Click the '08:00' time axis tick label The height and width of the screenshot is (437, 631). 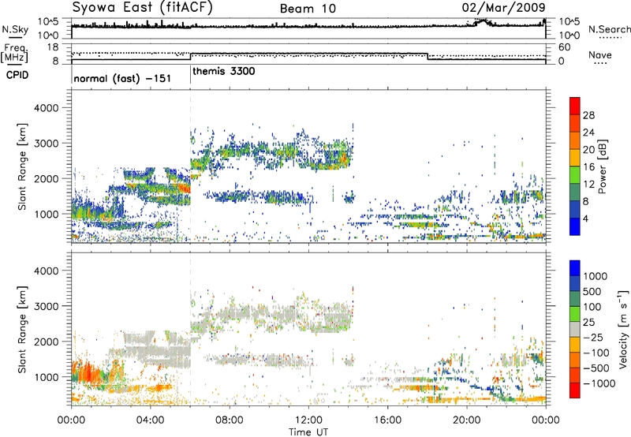click(229, 420)
